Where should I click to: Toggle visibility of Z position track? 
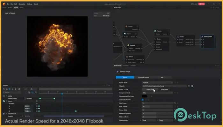37,111
